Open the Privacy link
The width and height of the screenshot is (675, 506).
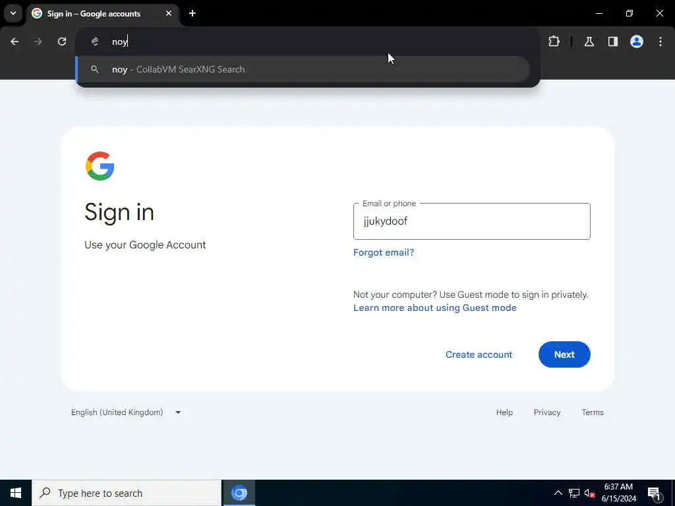click(546, 412)
